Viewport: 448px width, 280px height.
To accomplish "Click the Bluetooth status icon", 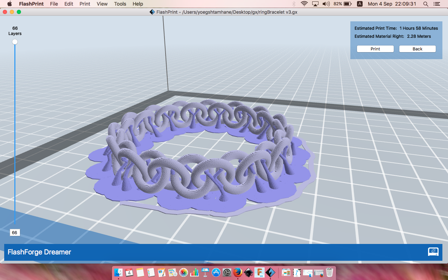I will 294,4.
